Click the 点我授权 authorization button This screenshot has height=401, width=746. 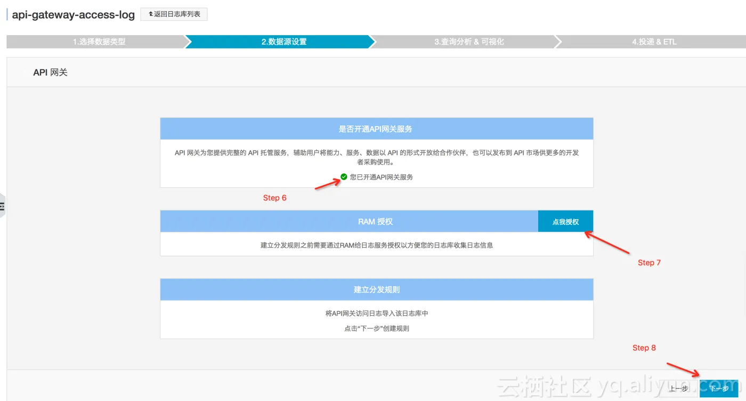[565, 221]
